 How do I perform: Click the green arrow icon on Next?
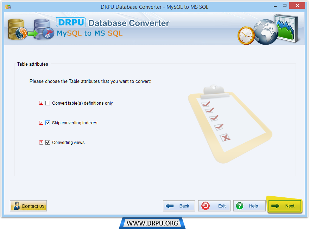275,206
